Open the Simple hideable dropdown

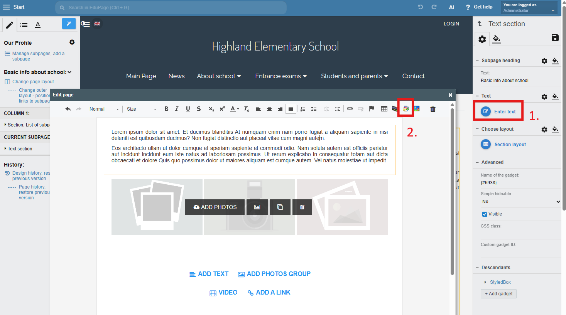coord(520,202)
